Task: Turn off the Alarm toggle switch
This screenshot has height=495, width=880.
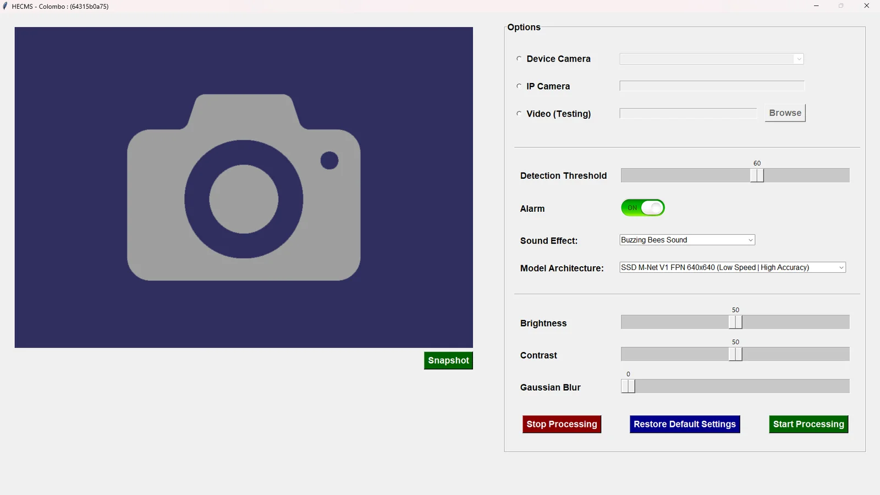Action: point(642,208)
